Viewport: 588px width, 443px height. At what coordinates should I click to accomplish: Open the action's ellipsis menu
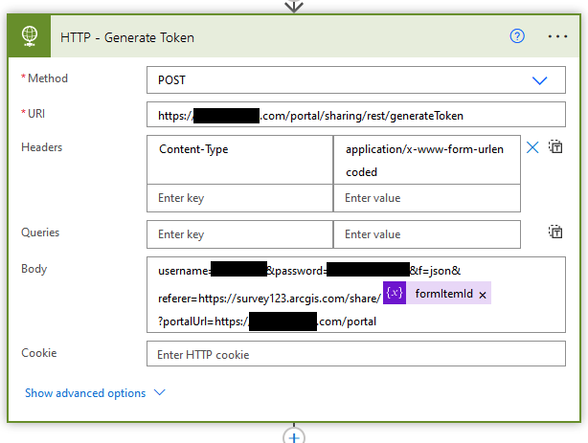tap(557, 36)
